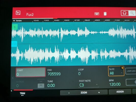136x102 pixels.
Task: Select the magnifier zoom mode icon
Action: [x=132, y=13]
